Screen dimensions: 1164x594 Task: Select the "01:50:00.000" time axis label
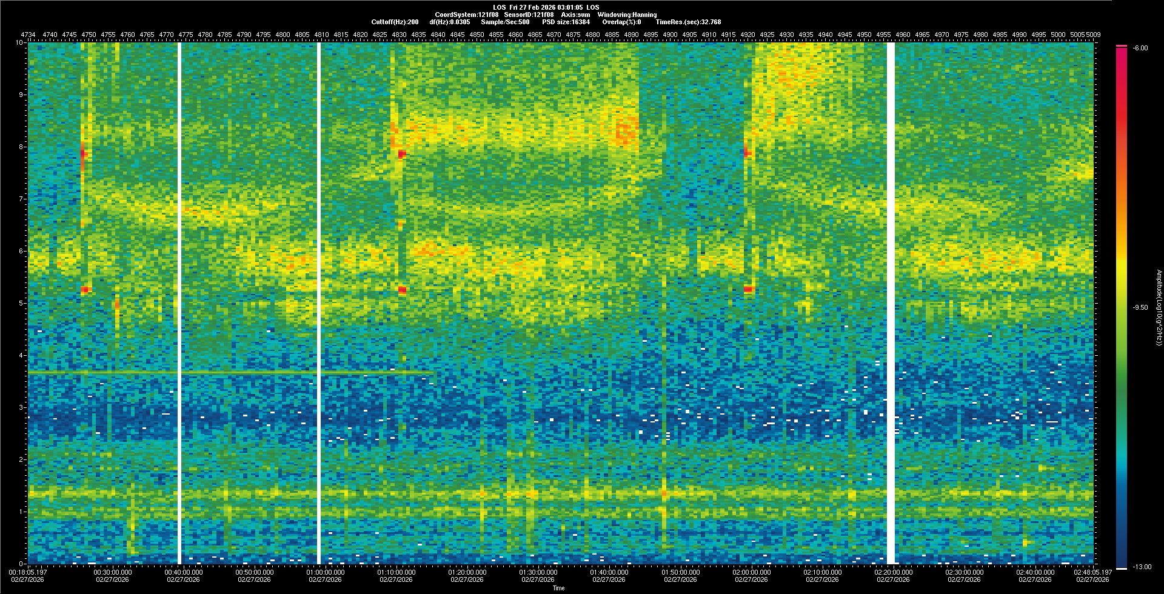(x=680, y=572)
